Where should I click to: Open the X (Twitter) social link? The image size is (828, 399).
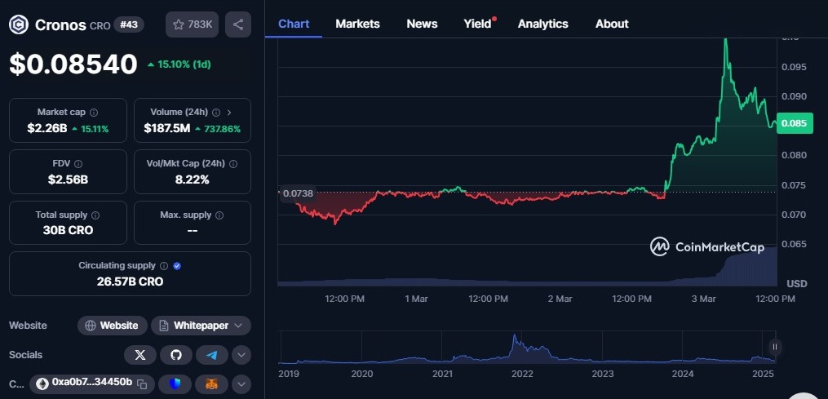(x=140, y=355)
